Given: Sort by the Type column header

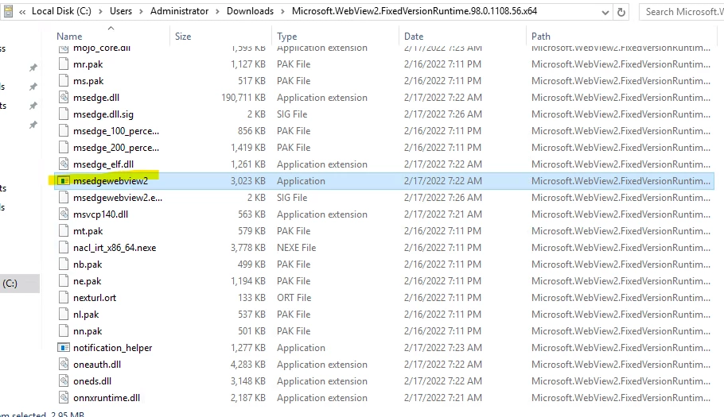Looking at the screenshot, I should [x=286, y=37].
